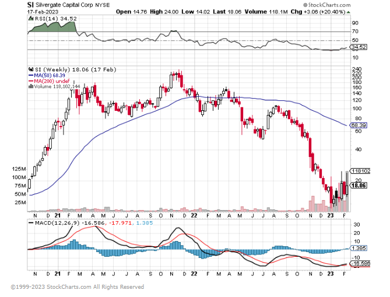Select the Volume 118.1M header value
This screenshot has height=297, width=390.
click(x=266, y=12)
